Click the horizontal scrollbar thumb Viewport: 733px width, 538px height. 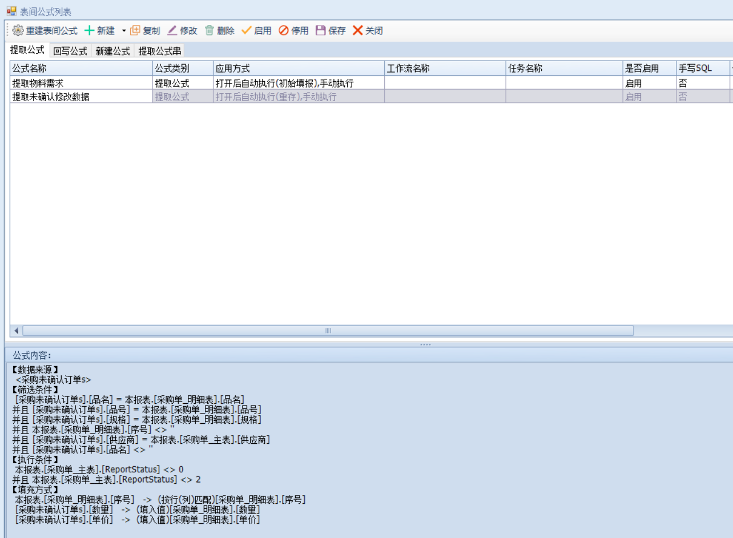click(x=328, y=331)
